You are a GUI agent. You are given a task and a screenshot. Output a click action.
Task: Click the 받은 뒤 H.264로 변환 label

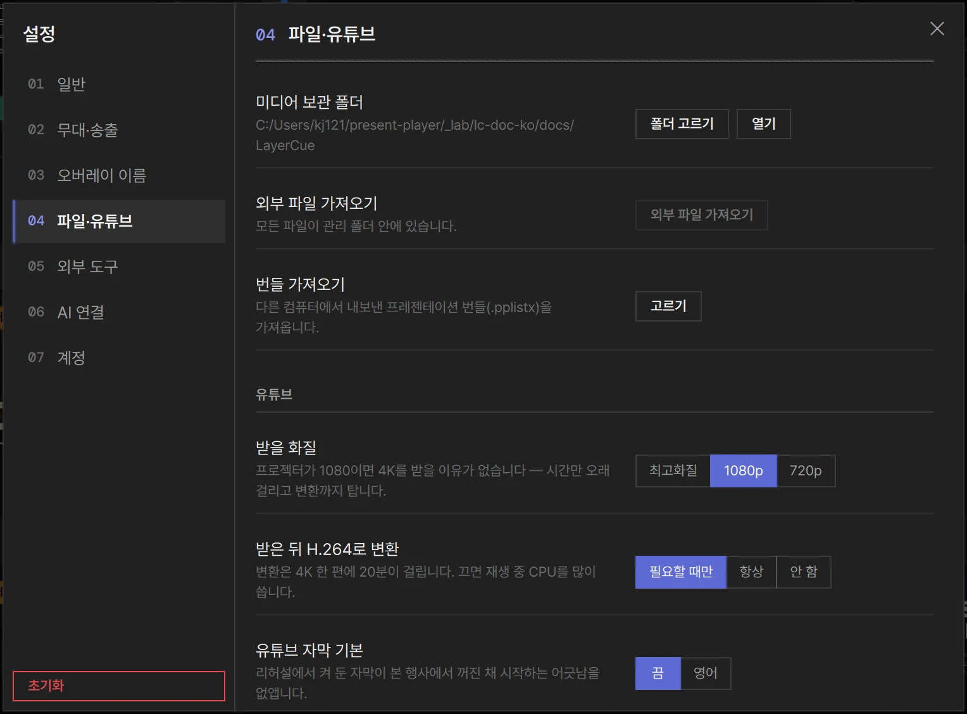pos(327,549)
